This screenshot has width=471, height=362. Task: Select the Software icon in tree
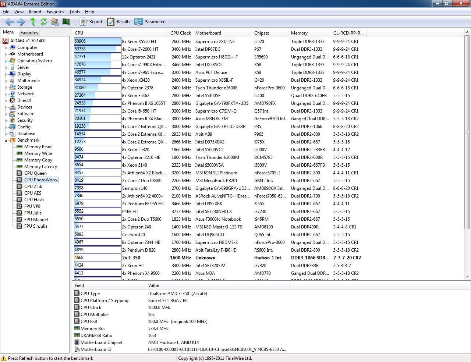13,114
